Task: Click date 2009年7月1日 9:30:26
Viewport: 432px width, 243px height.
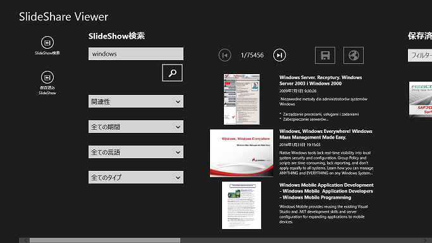Action: click(x=298, y=91)
